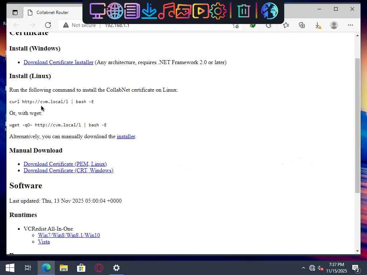Open the notification center icon
This screenshot has height=275, width=367.
(356, 268)
